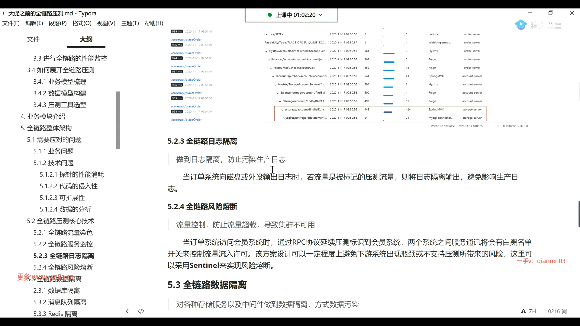
Task: Click the green recording status dot
Action: (x=270, y=15)
